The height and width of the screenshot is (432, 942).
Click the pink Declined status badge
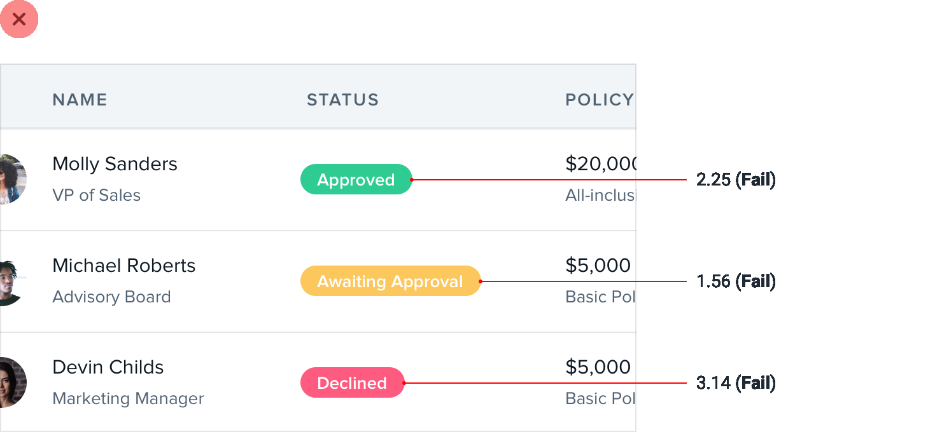(x=352, y=383)
